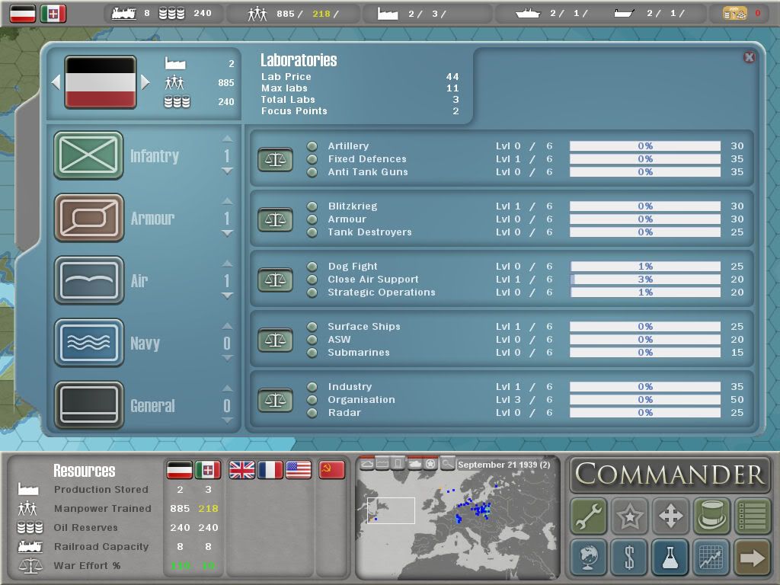Click the United States flag in Resources panel
Viewport: 780px width, 585px height.
click(x=299, y=469)
